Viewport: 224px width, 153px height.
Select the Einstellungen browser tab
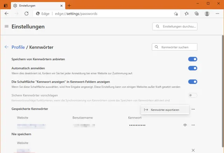38,6
